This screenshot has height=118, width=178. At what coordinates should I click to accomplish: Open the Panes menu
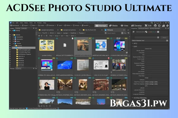click(x=26, y=23)
